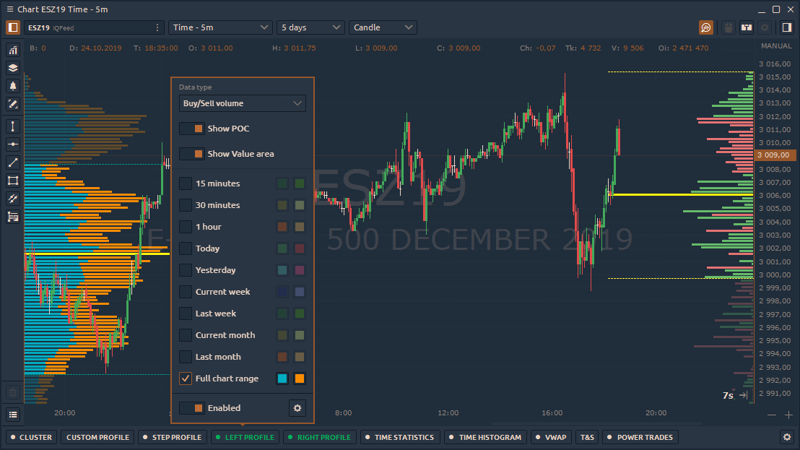Select the trend line drawing tool
The image size is (800, 450).
click(12, 162)
